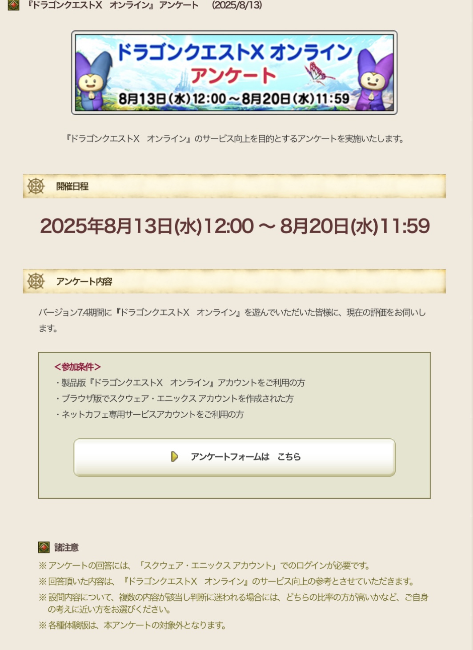Click the 製品版 account condition line
The height and width of the screenshot is (650, 473).
180,383
